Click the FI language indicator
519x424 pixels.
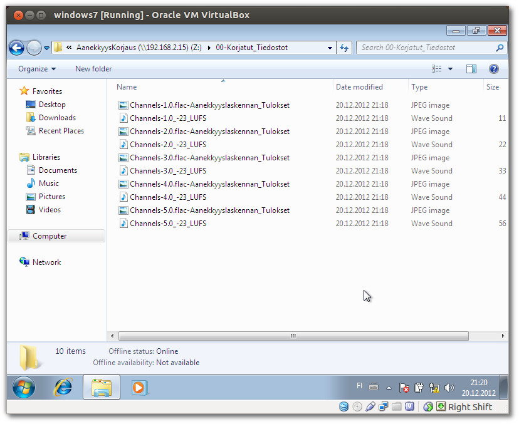tap(359, 386)
